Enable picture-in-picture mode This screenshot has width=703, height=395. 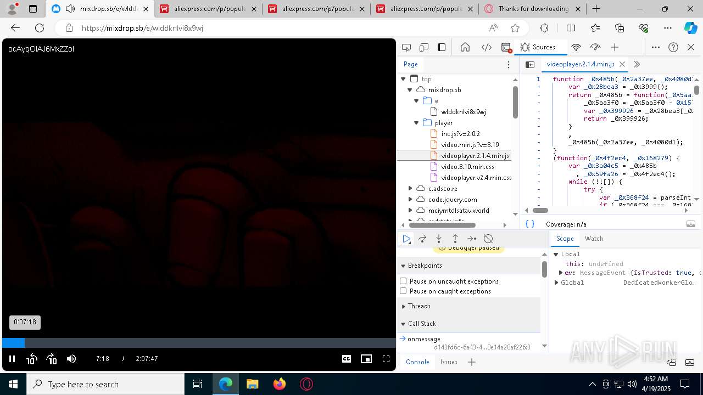tap(366, 359)
